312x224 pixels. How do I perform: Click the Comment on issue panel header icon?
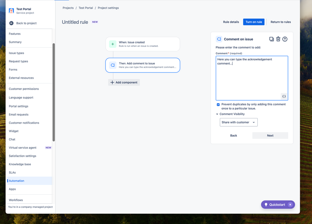click(x=219, y=39)
